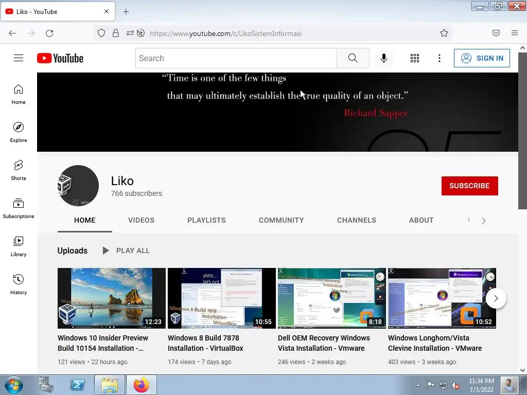Screen dimensions: 527x395
Task: Open Windows Explorer from taskbar
Action: coord(110,385)
